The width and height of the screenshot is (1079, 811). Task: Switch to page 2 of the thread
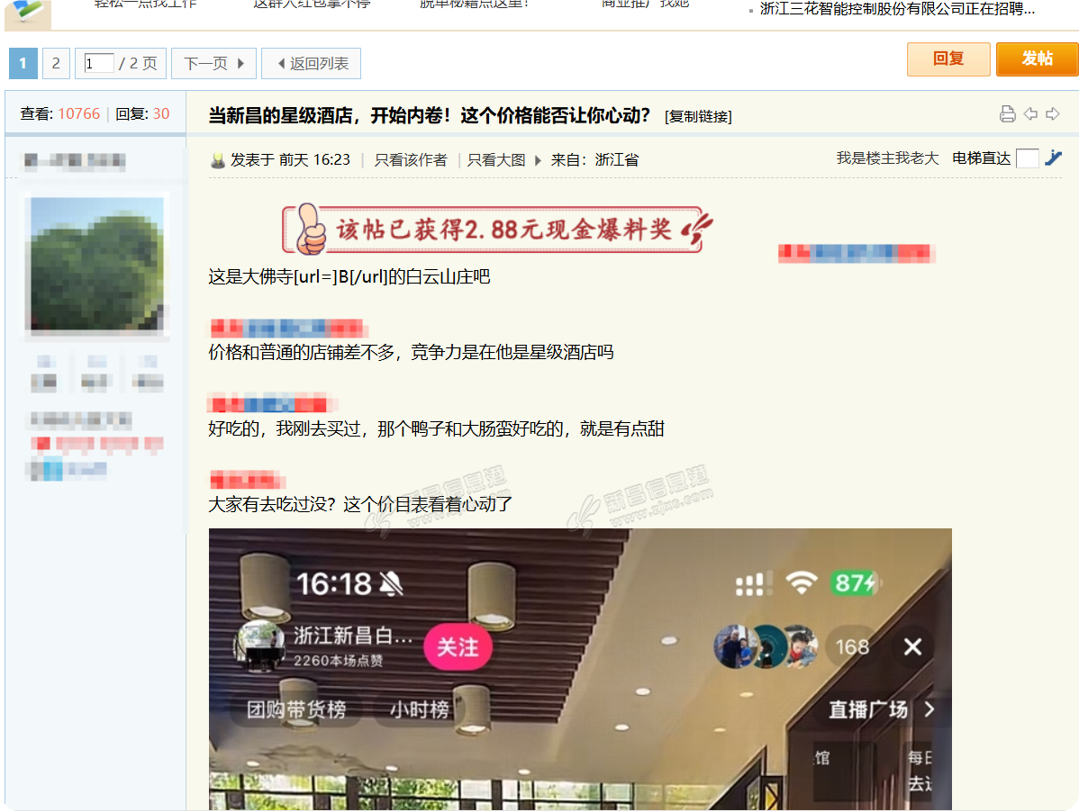pos(56,64)
